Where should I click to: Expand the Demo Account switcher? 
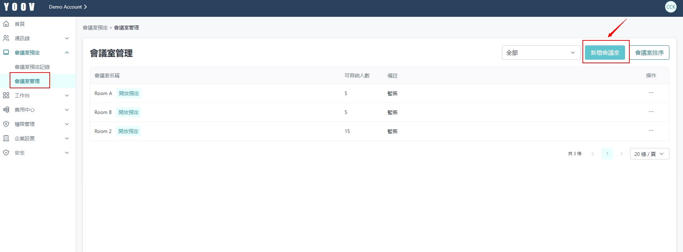tap(68, 7)
